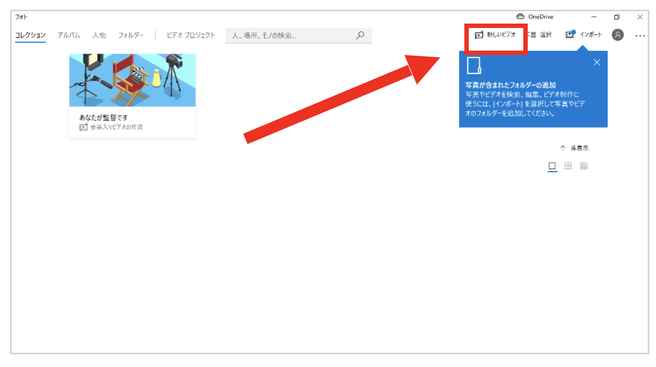656x367 pixels.
Task: Open the director's chair video thumbnail
Action: point(133,80)
